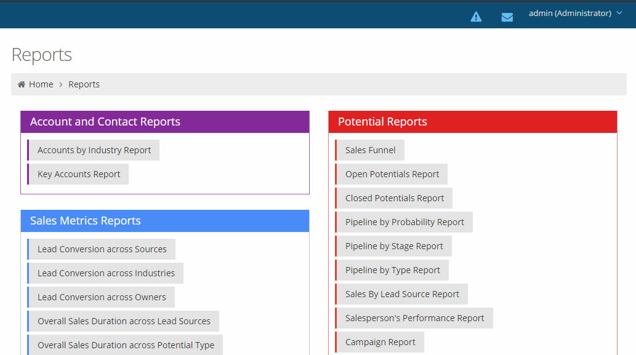636x355 pixels.
Task: Click the warning alert triangle icon
Action: (476, 17)
